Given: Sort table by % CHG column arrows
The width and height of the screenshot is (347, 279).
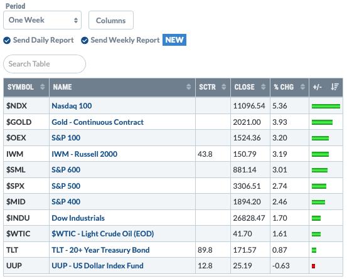Looking at the screenshot, I should pos(302,87).
